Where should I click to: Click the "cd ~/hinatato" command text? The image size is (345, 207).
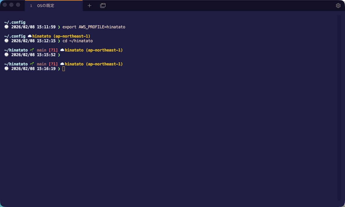[78, 41]
